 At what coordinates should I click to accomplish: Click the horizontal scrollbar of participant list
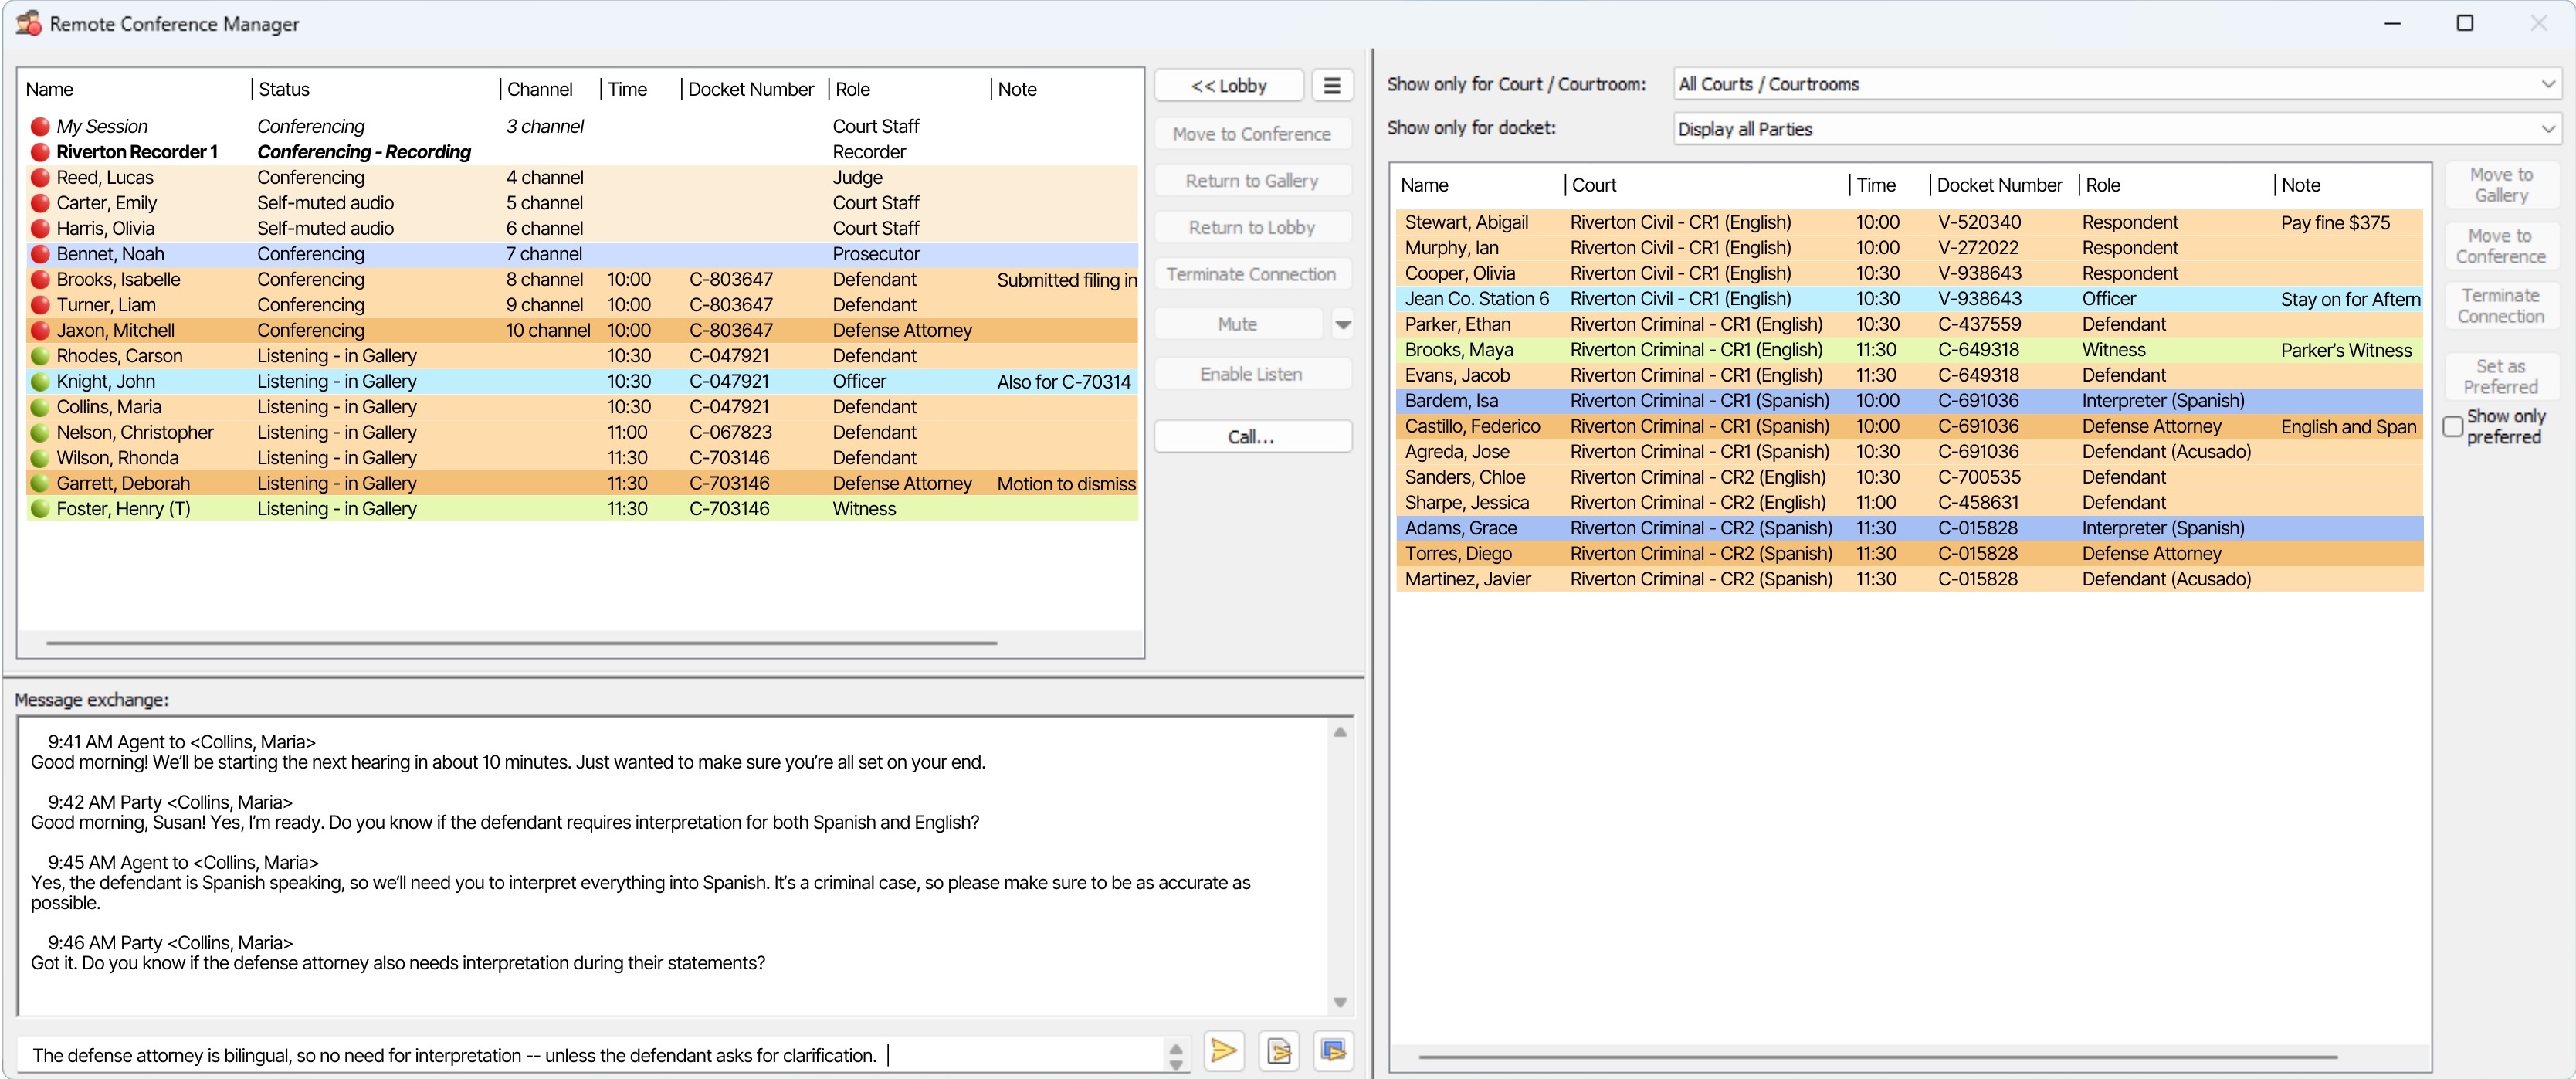click(x=521, y=643)
